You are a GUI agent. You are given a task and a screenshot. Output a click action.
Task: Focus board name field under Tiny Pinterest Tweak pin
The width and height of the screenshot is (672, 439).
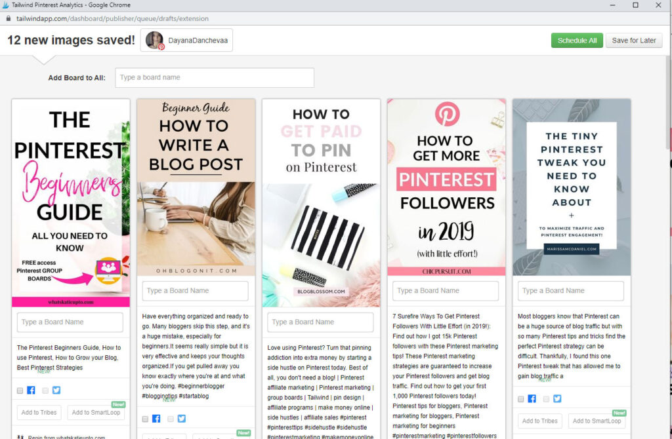570,290
